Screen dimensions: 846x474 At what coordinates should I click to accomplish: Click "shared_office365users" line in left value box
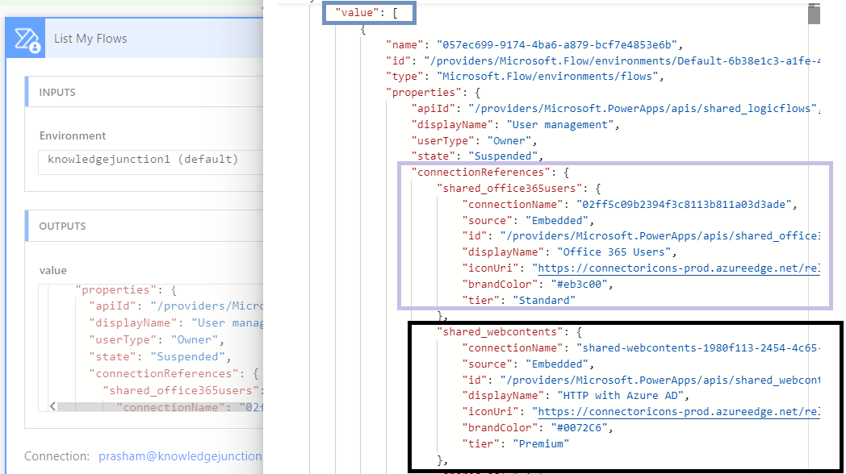pyautogui.click(x=182, y=390)
